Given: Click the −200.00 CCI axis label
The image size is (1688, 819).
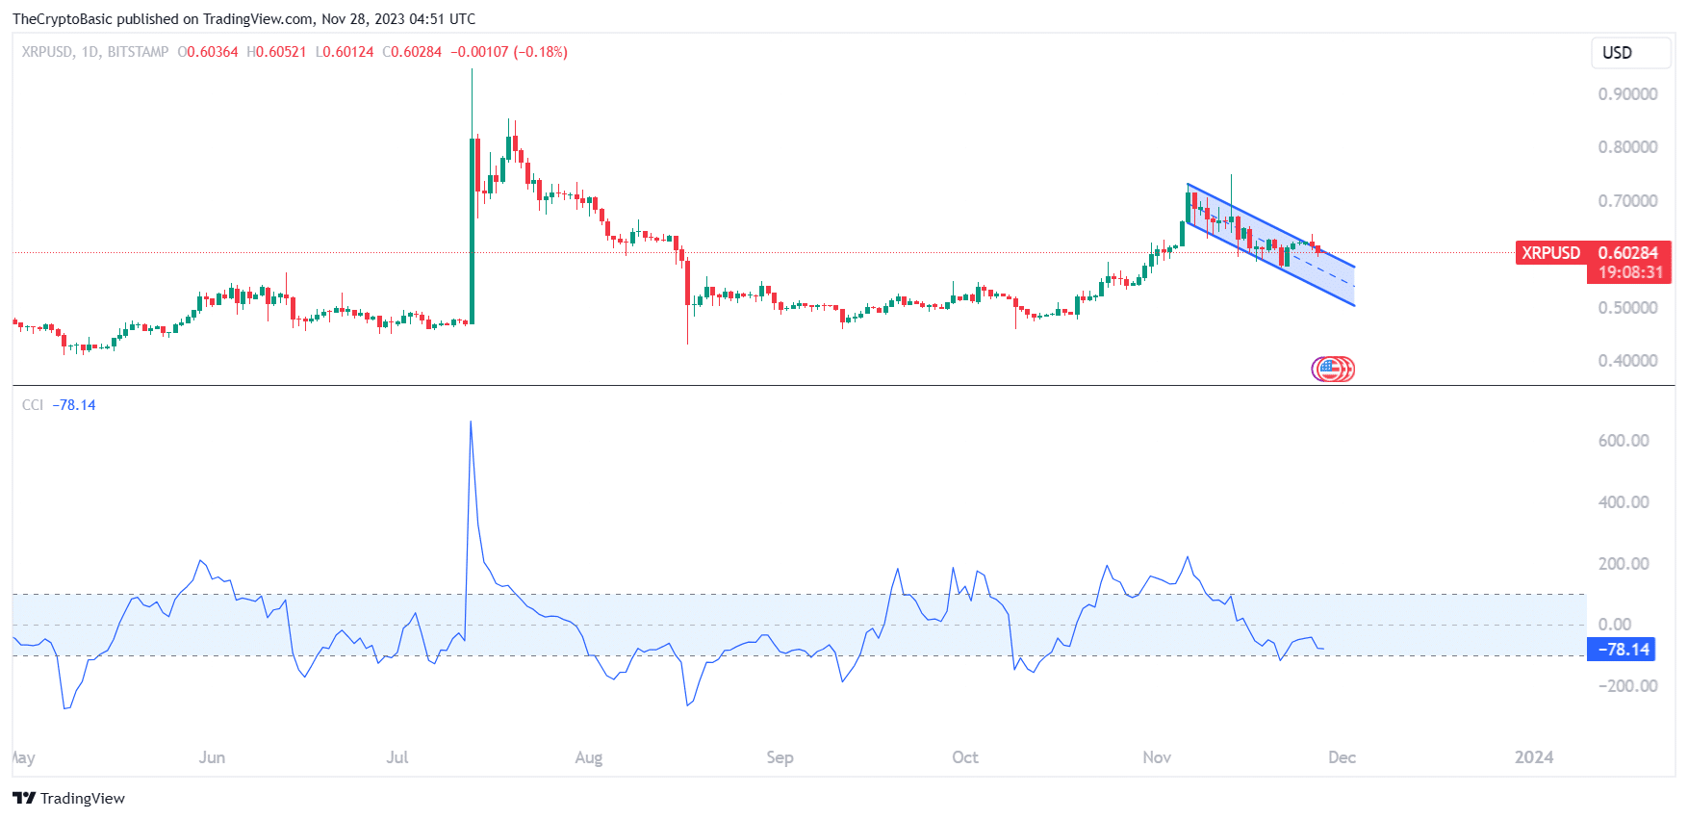Looking at the screenshot, I should [1627, 686].
